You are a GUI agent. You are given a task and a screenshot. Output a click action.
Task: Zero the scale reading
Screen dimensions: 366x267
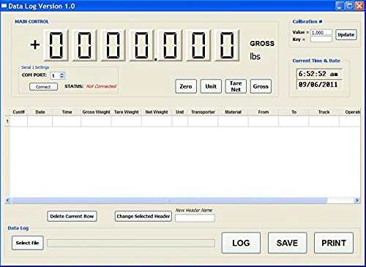tap(186, 86)
